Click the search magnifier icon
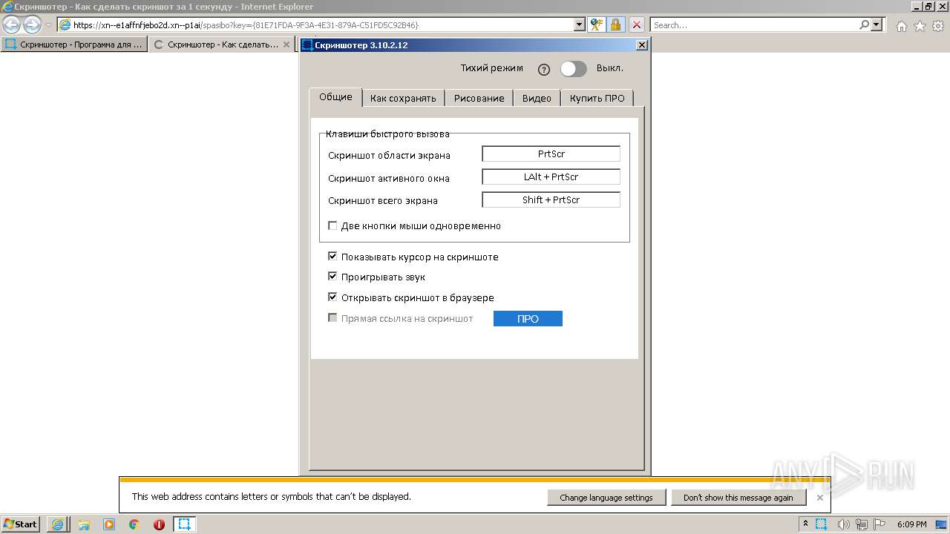Screen dimensions: 950x534 (865, 25)
